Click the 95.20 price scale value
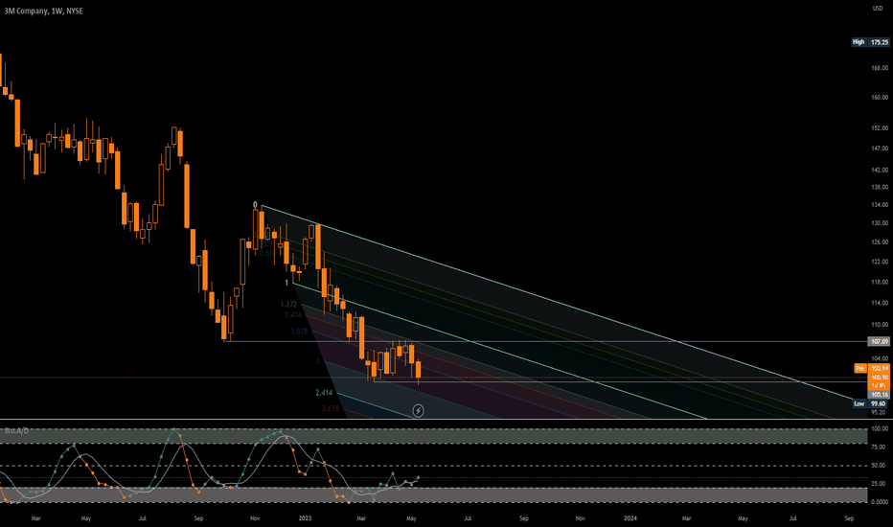Viewport: 893px width, 527px height. (879, 412)
